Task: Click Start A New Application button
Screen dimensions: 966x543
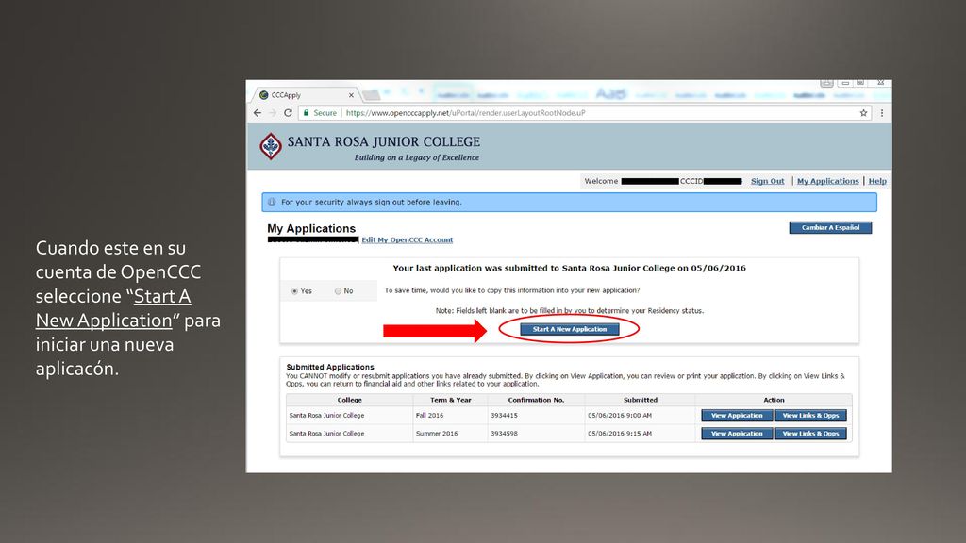Action: 569,329
